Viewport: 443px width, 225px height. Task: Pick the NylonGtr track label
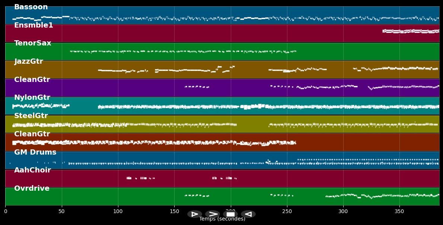(x=32, y=98)
